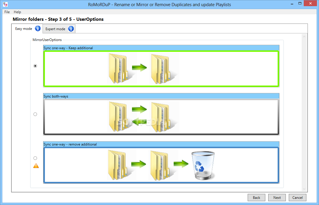Click scrollbar down arrow in options panel
The height and width of the screenshot is (205, 319).
pos(304,189)
